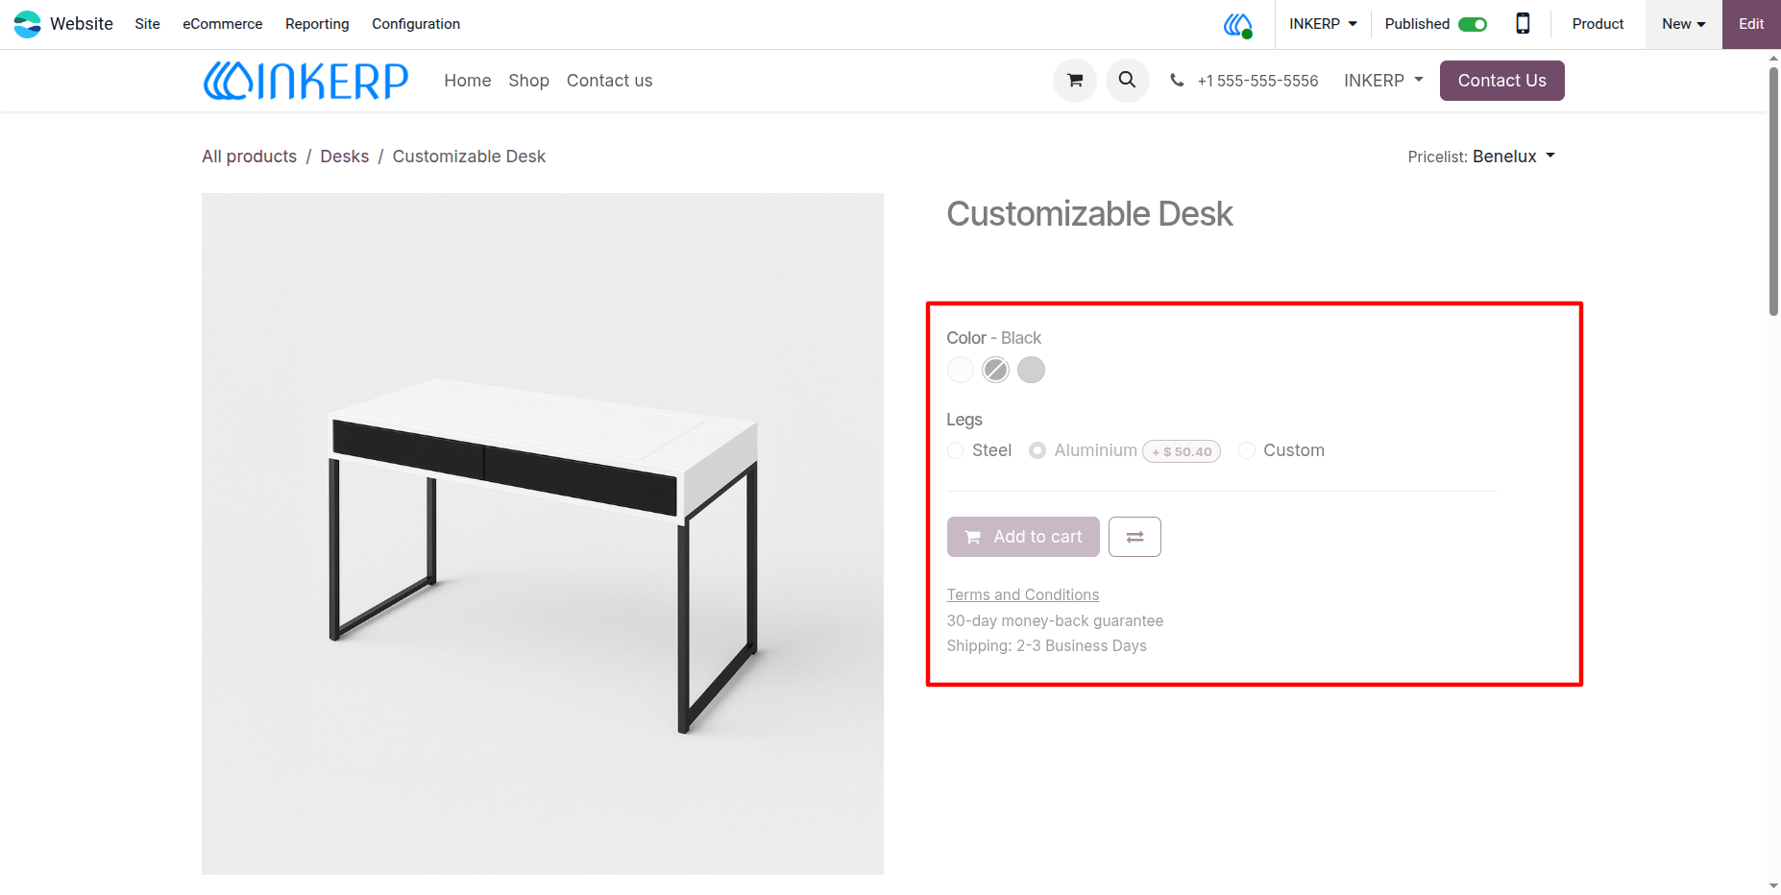1781x895 pixels.
Task: Go to All products breadcrumb
Action: click(249, 157)
